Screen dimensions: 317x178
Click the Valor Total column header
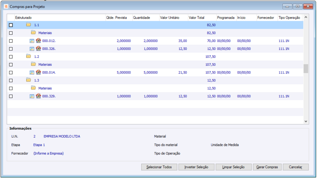pyautogui.click(x=202, y=17)
